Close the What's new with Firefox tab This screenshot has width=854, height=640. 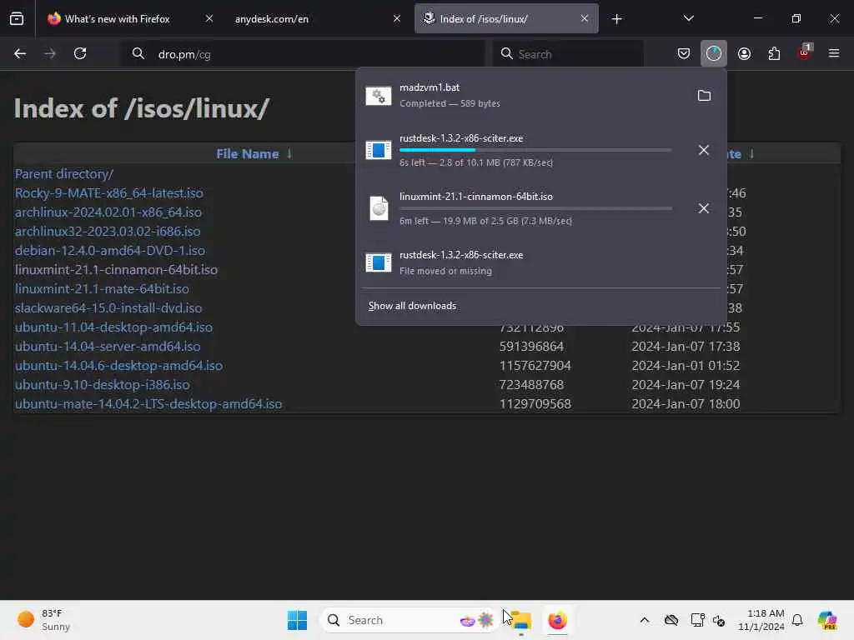[209, 18]
